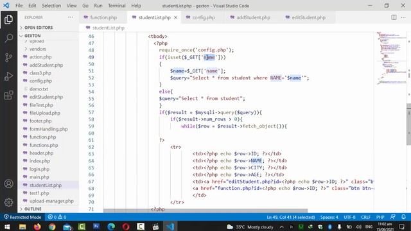Click the feedback icon in status bar
The width and height of the screenshot is (411, 231).
pos(392,217)
